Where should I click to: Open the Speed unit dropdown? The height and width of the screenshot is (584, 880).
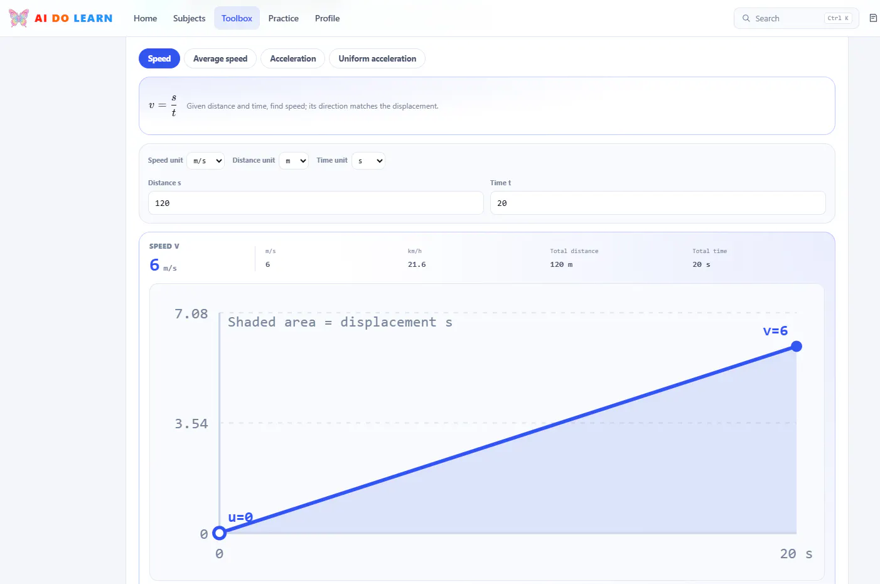pos(206,161)
